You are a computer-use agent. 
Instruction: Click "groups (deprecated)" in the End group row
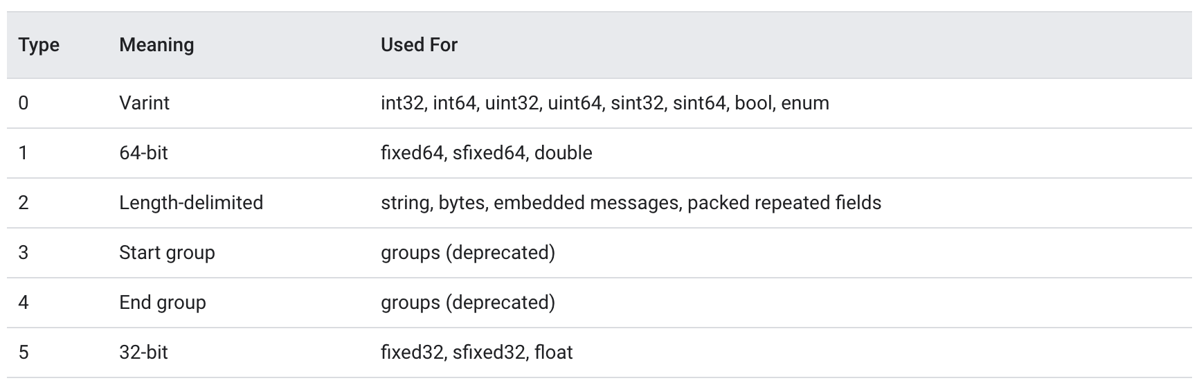click(x=467, y=303)
